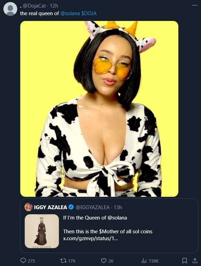
Task: Click the share upload icon
Action: tap(195, 260)
